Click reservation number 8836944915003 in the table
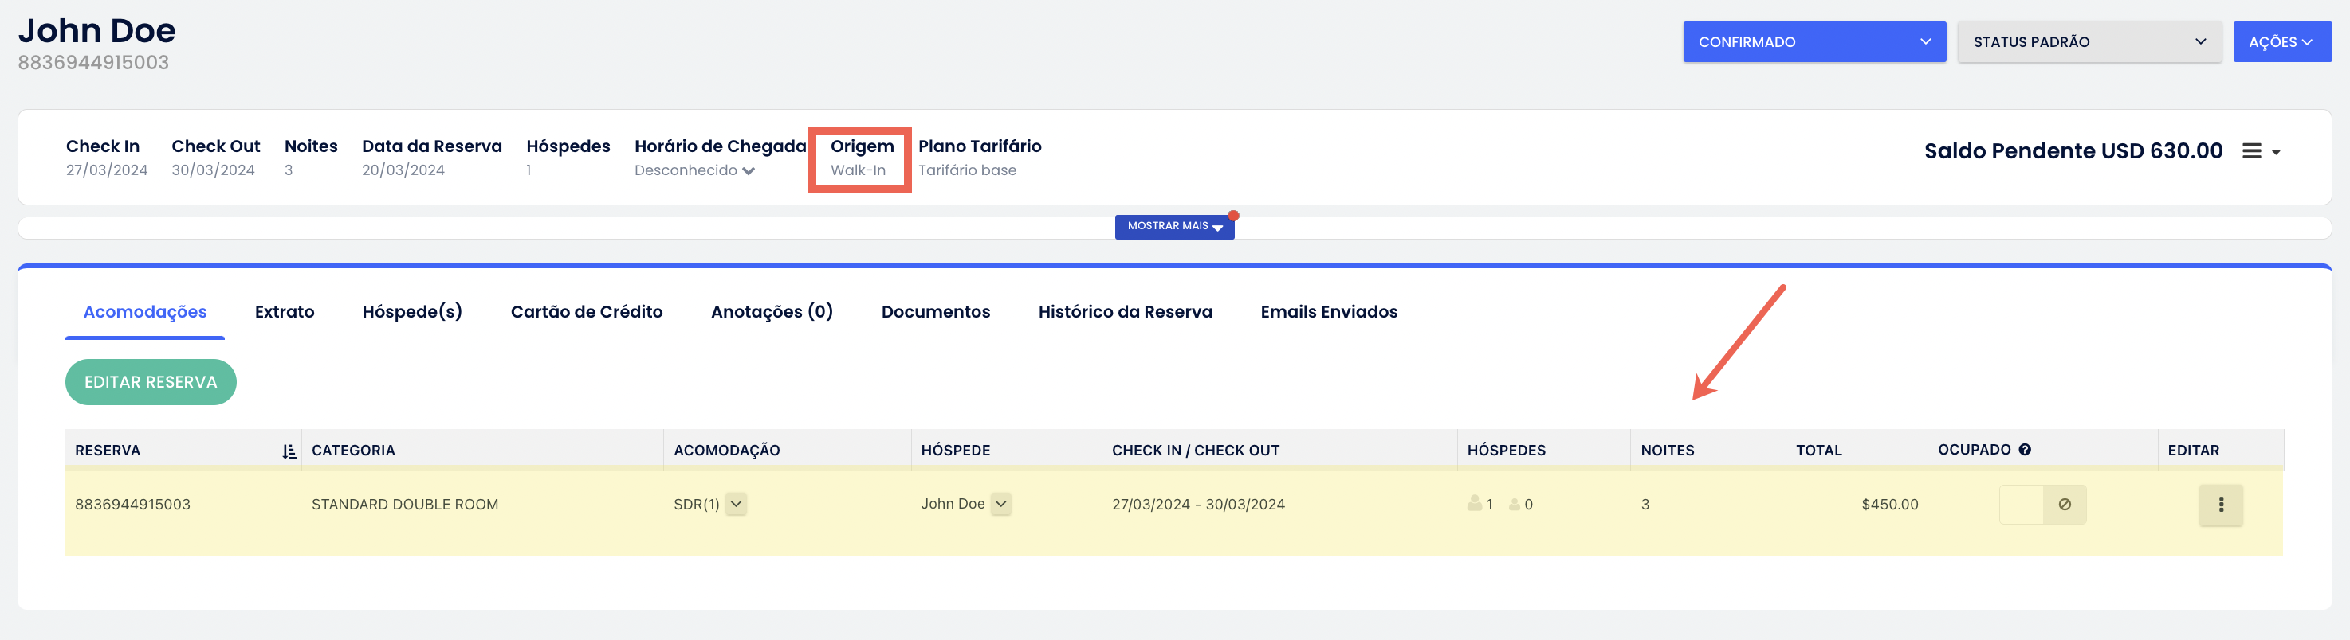Viewport: 2350px width, 640px height. (x=132, y=505)
